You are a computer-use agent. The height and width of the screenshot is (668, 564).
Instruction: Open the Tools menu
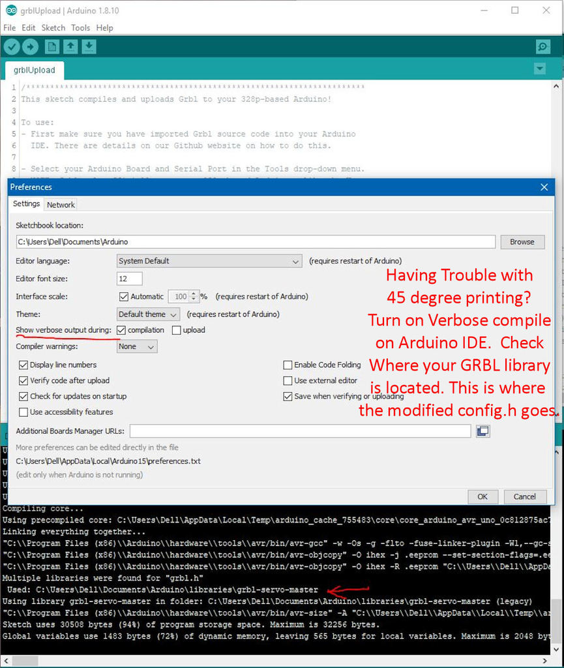pos(80,28)
